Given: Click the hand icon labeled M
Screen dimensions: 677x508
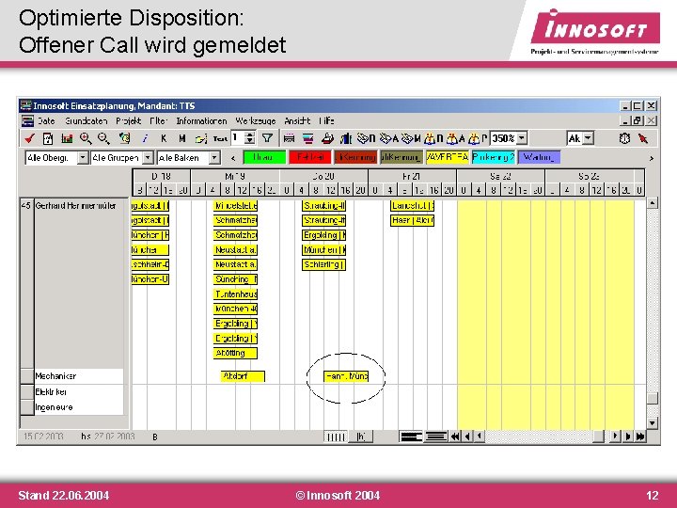Looking at the screenshot, I should tap(412, 138).
